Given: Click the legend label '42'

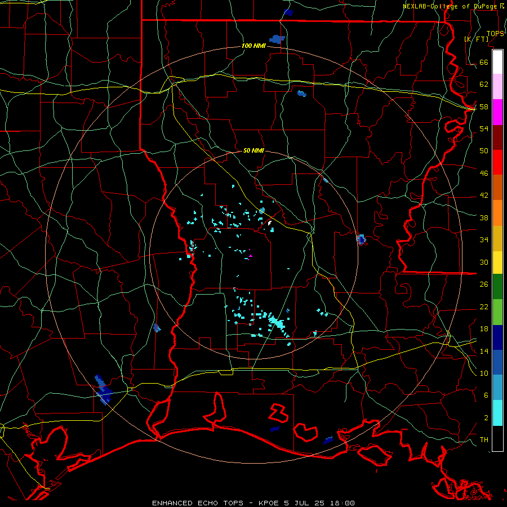Looking at the screenshot, I should click(x=484, y=195).
